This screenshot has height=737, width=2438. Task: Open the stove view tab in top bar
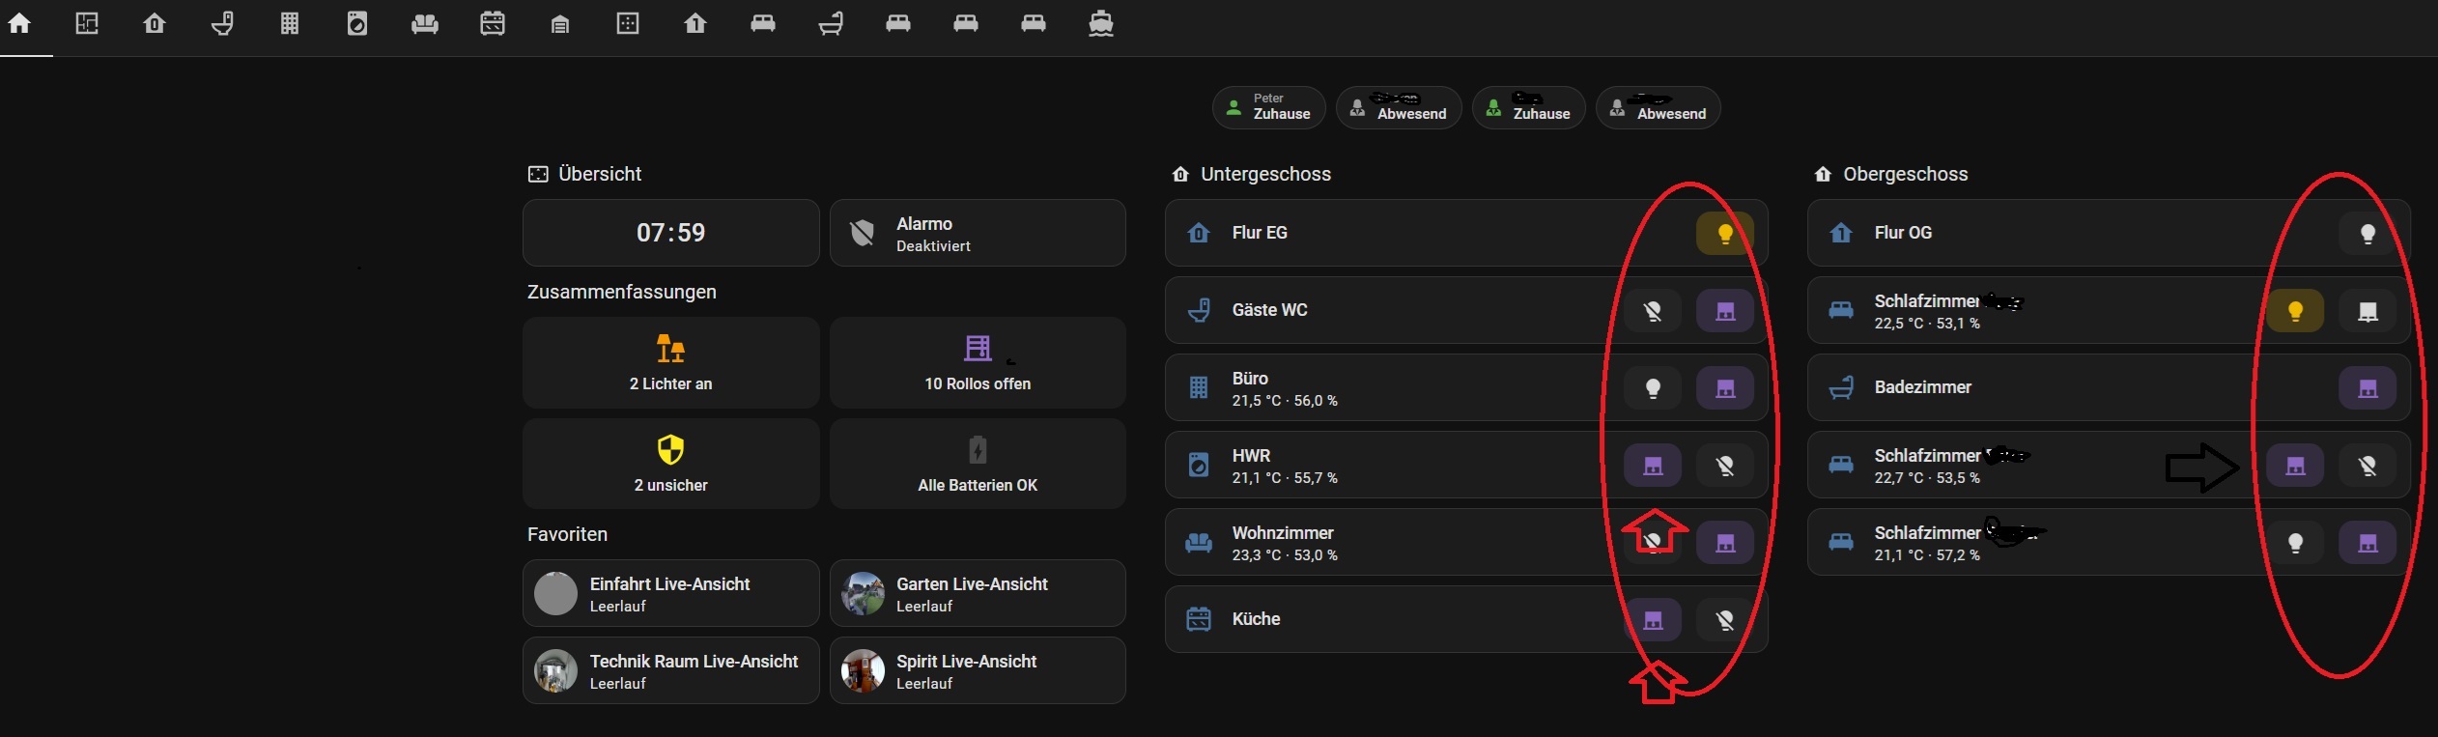pos(493,23)
